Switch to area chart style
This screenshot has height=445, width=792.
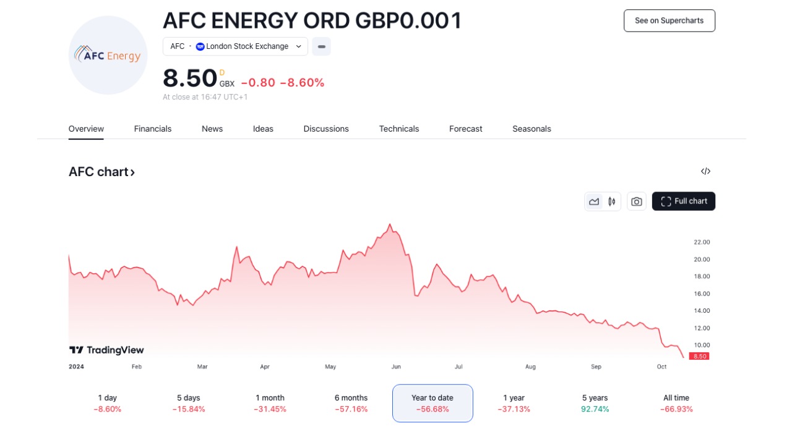pyautogui.click(x=594, y=201)
